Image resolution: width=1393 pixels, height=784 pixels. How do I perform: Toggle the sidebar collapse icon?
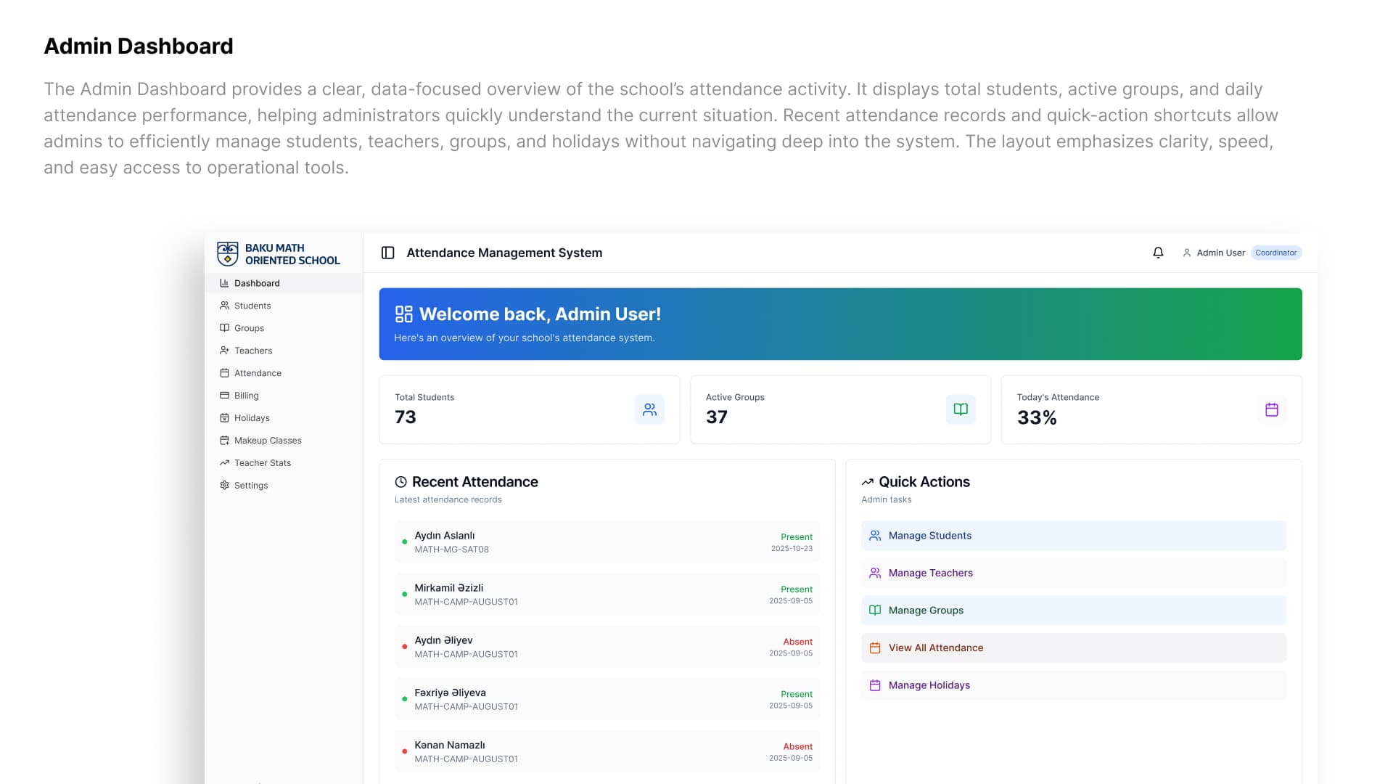(387, 253)
